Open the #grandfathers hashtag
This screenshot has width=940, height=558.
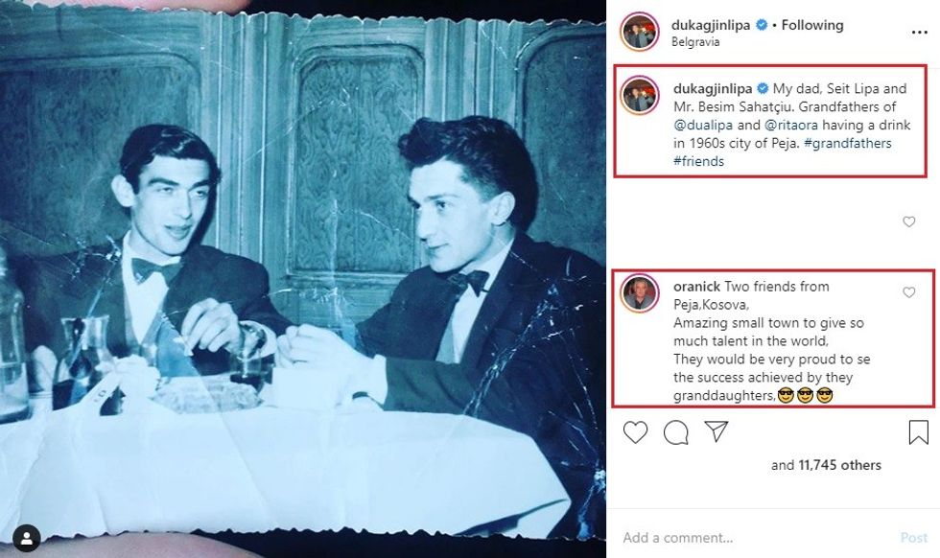pyautogui.click(x=847, y=143)
